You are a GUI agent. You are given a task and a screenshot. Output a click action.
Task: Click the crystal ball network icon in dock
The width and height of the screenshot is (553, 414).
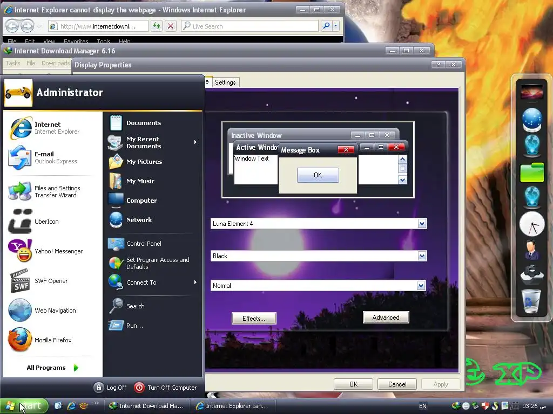click(x=532, y=120)
